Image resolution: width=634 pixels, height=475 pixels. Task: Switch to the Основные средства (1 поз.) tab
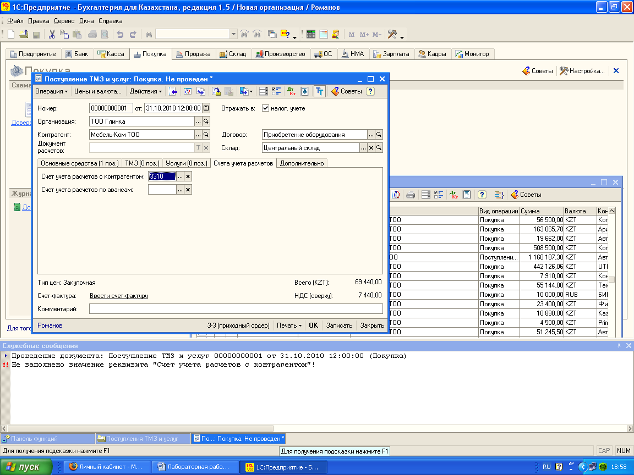tap(80, 163)
